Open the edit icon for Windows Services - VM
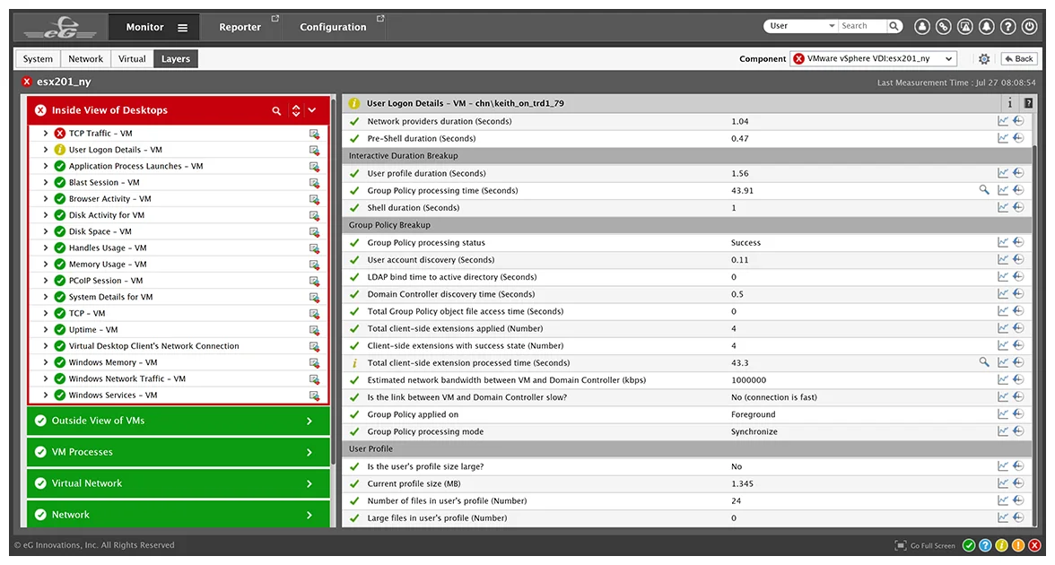 [x=314, y=395]
